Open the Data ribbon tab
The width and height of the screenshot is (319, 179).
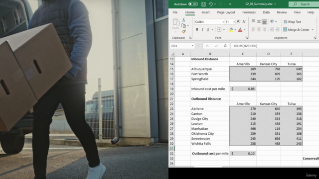coord(266,12)
